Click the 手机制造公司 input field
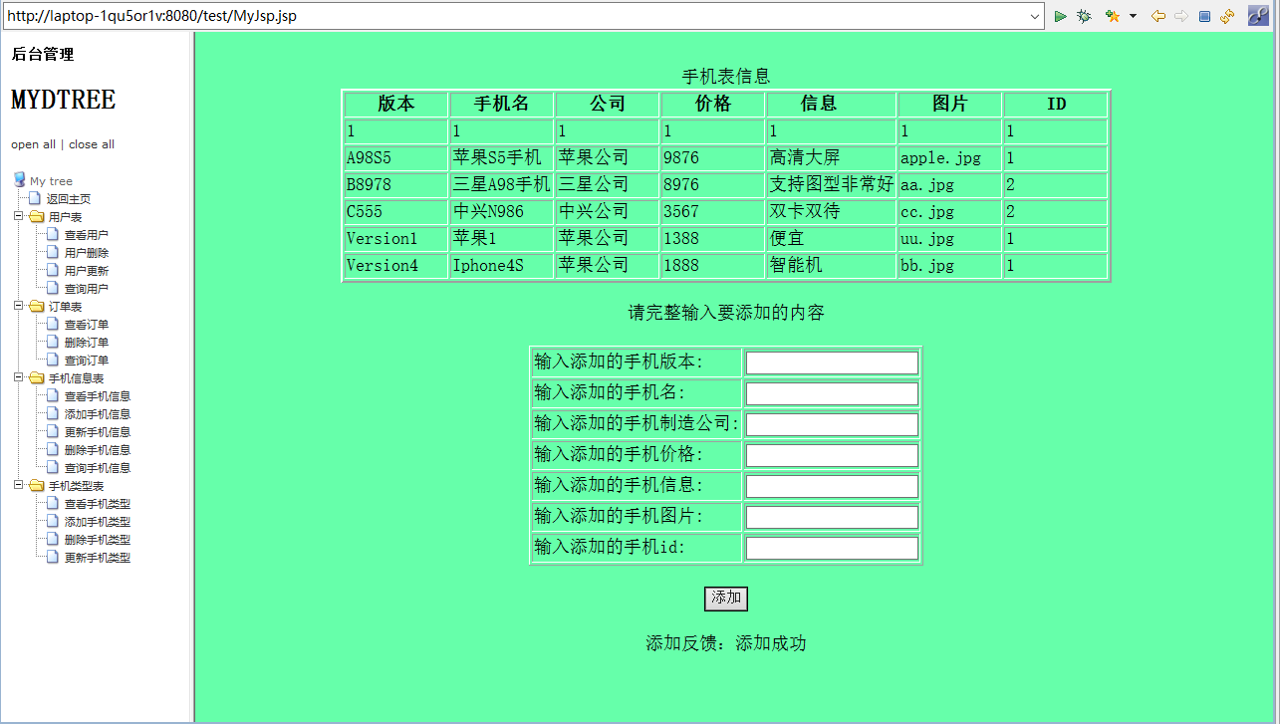1280x724 pixels. click(832, 424)
